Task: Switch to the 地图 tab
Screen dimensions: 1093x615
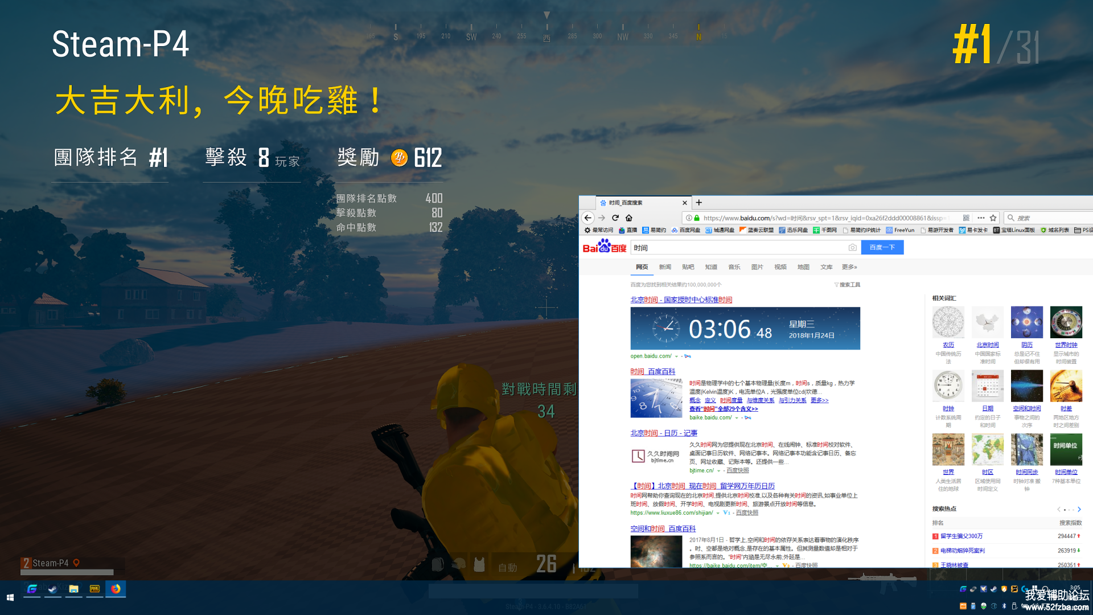Action: (803, 266)
